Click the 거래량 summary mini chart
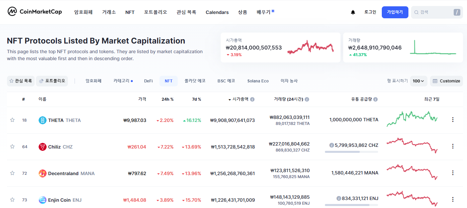 pyautogui.click(x=433, y=47)
